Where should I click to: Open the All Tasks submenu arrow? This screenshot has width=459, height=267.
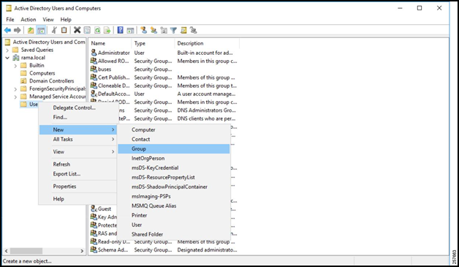pos(113,139)
